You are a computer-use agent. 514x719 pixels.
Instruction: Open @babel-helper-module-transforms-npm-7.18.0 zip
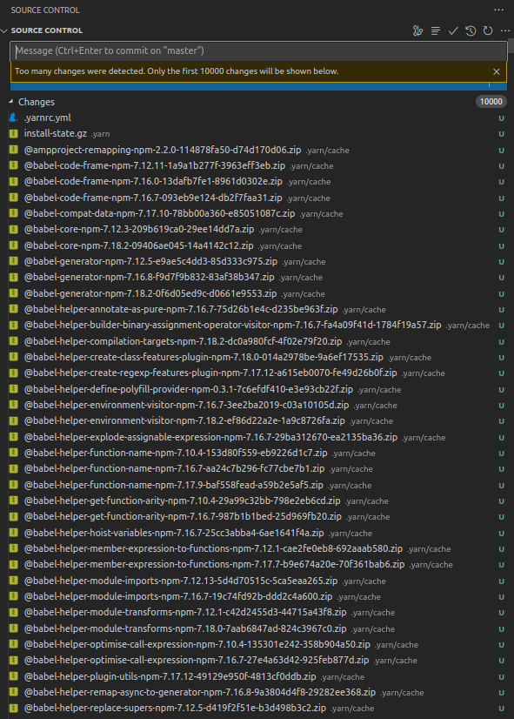[x=185, y=629]
